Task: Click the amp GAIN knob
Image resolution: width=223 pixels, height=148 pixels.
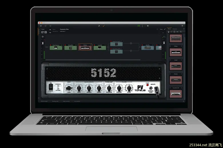Action: 69,88
